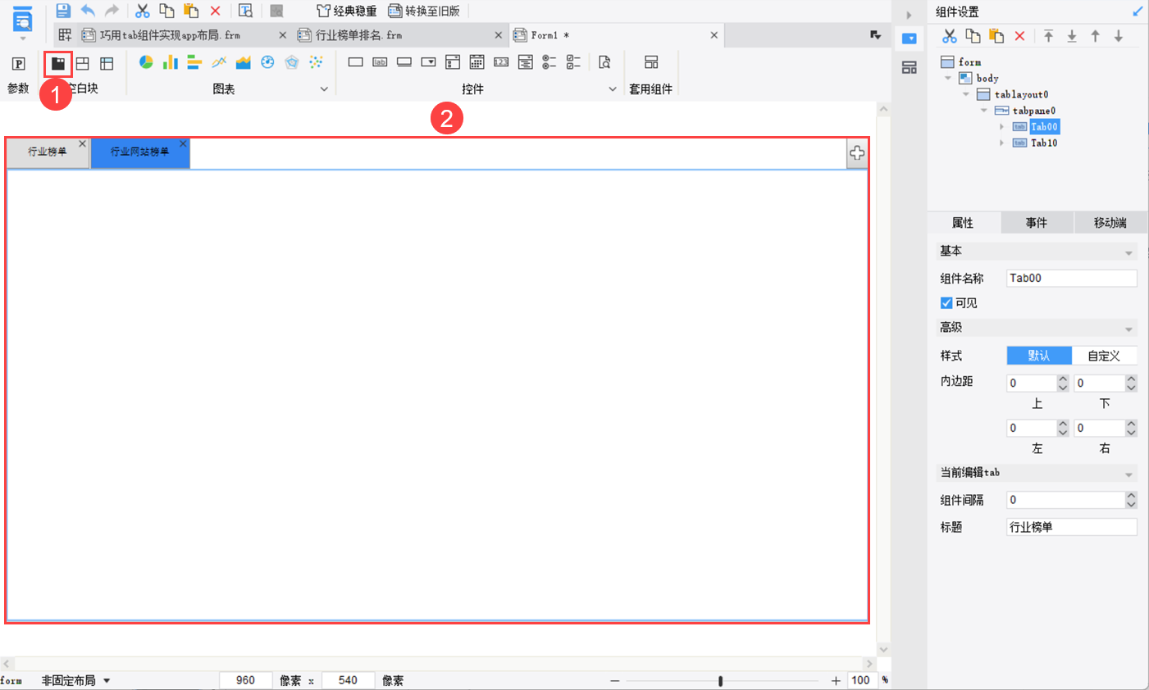
Task: Move component to top in 组件设置 panel
Action: click(x=1049, y=36)
